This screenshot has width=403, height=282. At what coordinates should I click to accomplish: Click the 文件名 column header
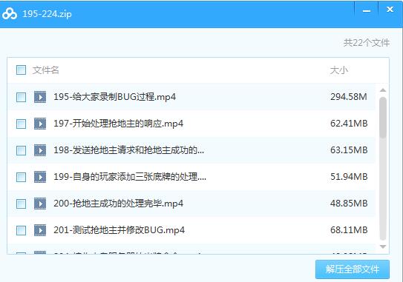tap(46, 70)
